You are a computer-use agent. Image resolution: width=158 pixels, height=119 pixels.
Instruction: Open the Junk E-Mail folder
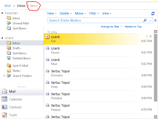coord(20,66)
